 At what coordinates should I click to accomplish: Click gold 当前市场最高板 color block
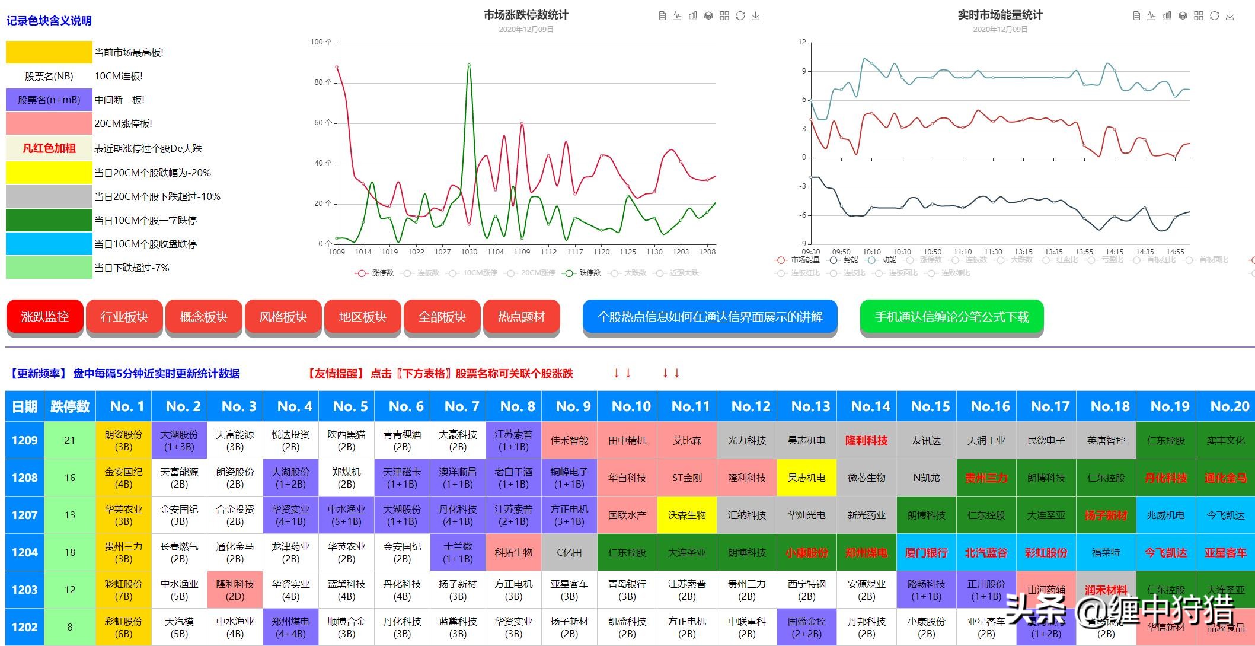(x=49, y=52)
